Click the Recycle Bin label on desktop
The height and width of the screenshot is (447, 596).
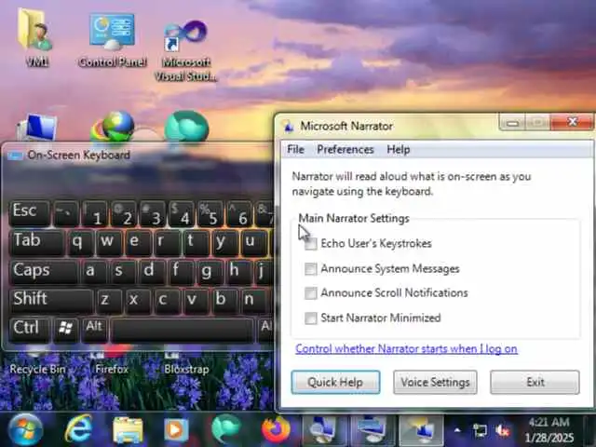[37, 369]
